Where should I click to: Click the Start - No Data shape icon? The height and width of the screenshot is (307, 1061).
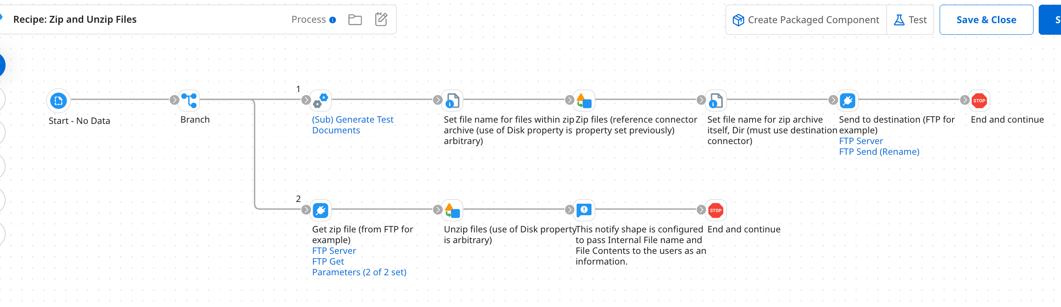pos(59,101)
